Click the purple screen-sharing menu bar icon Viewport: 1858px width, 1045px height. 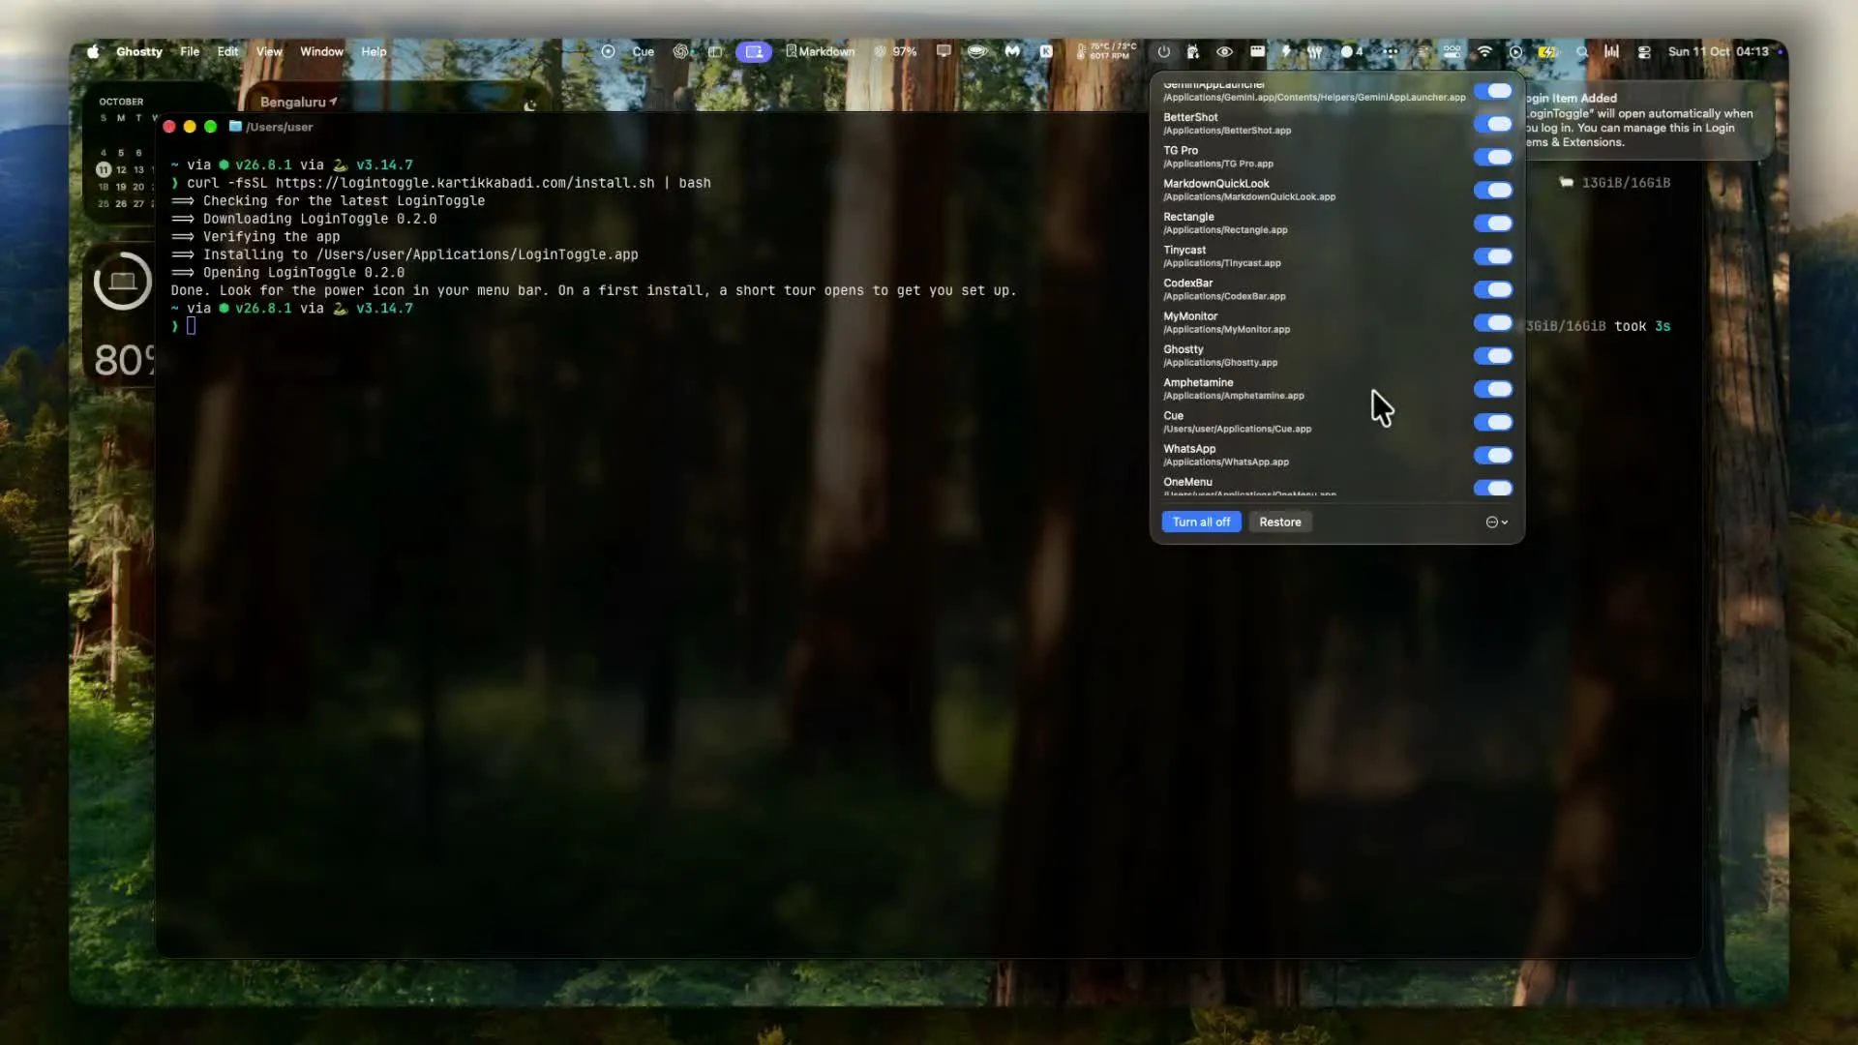click(x=754, y=51)
